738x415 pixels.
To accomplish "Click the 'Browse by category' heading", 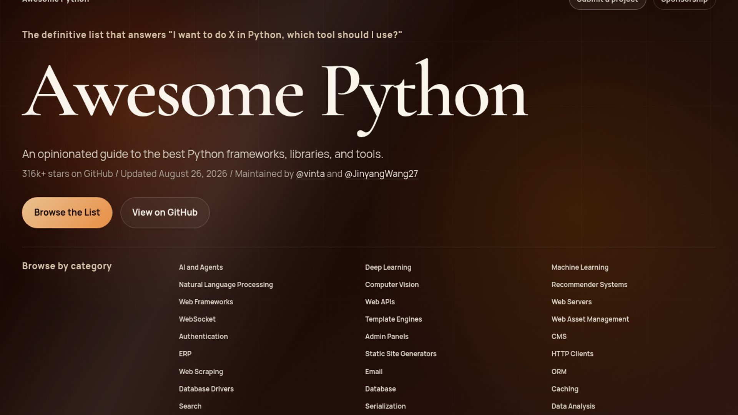I will 67,266.
